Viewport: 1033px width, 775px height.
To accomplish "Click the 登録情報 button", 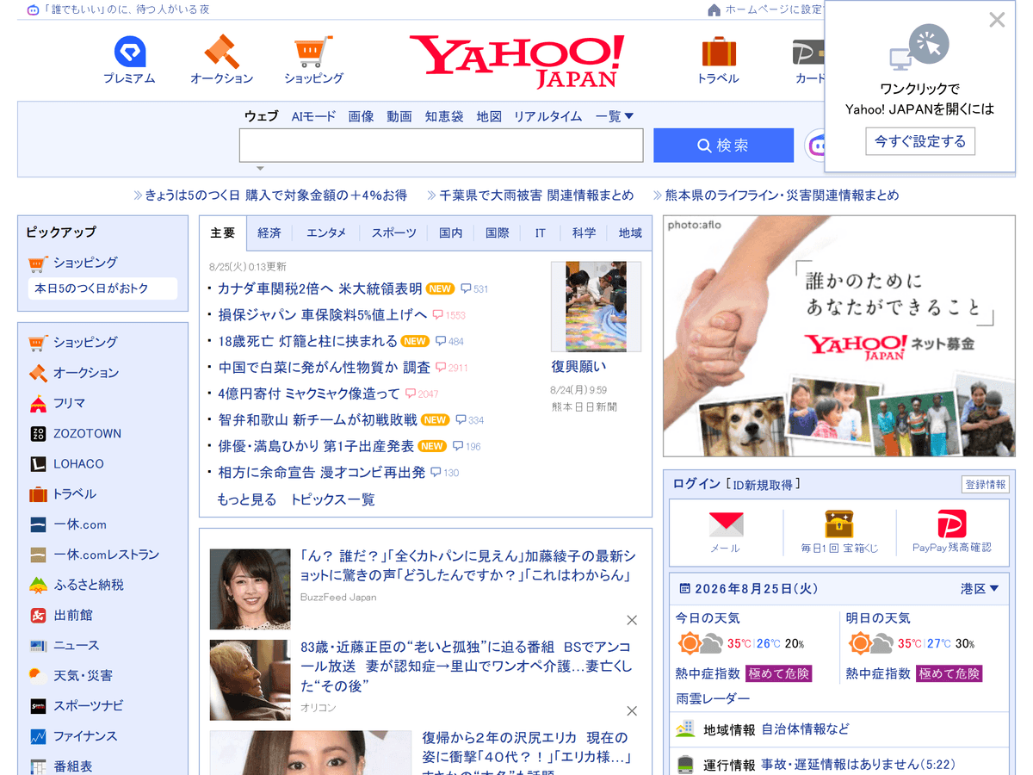I will (x=986, y=485).
